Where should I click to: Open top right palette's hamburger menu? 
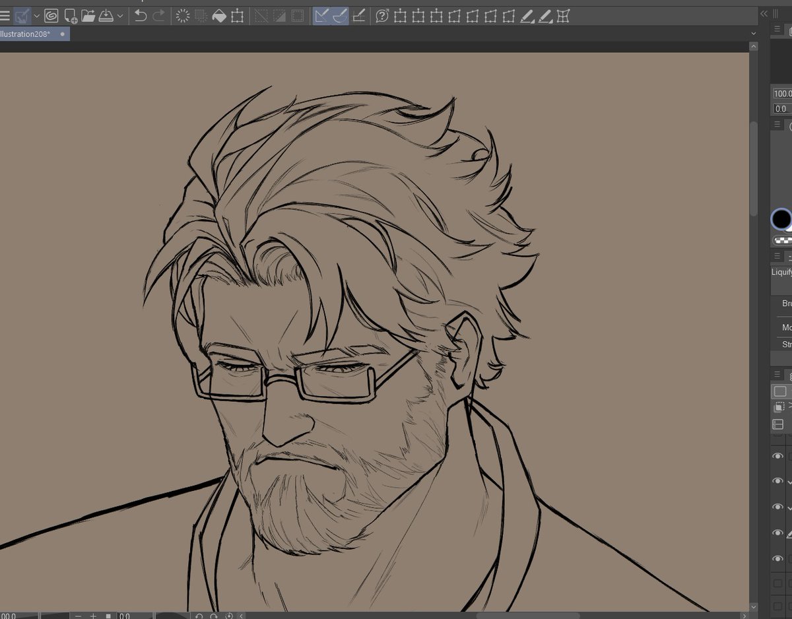click(777, 30)
